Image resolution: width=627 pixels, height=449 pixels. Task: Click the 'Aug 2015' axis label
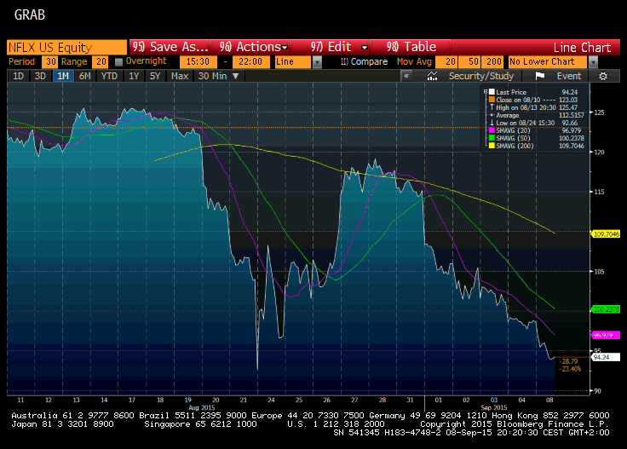tap(202, 408)
